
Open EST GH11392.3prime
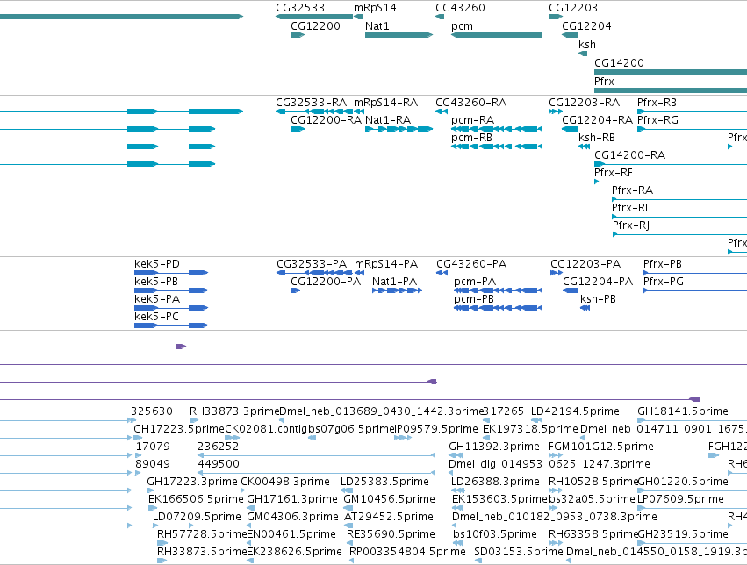(x=494, y=447)
